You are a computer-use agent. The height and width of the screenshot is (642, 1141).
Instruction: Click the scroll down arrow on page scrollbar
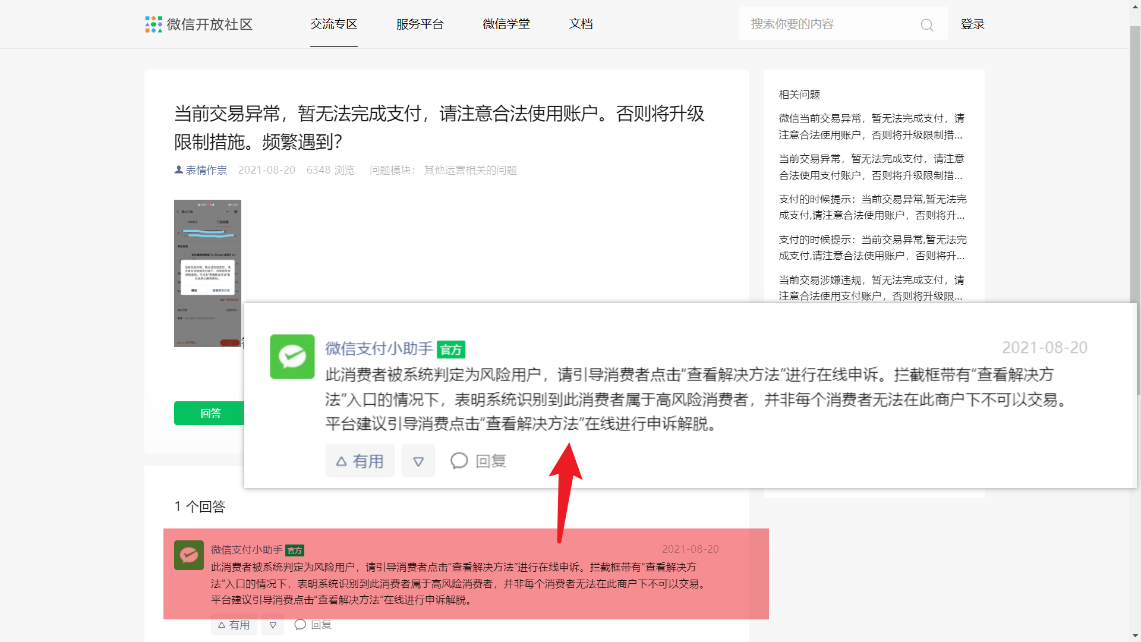click(x=1135, y=635)
